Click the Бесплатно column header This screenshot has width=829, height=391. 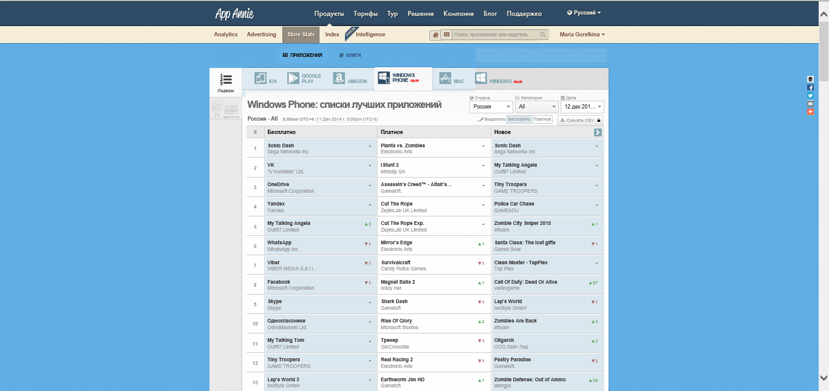click(321, 132)
